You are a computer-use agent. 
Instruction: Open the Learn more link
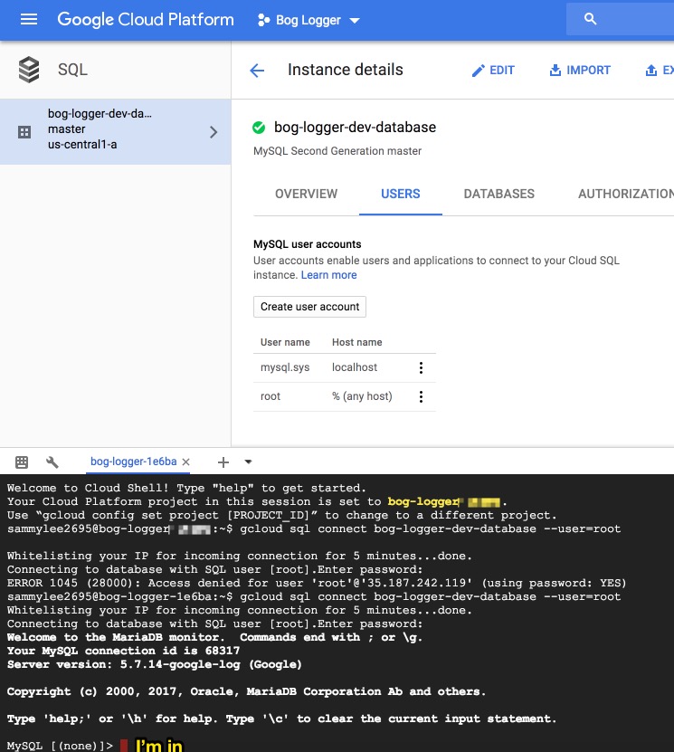click(328, 275)
